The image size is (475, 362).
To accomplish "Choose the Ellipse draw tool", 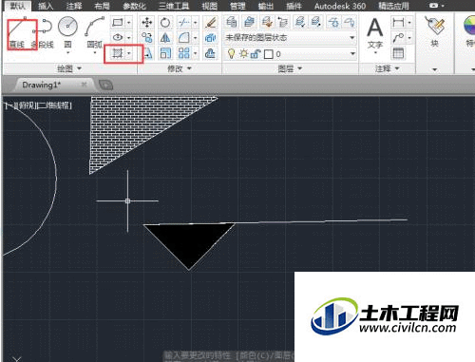I will [118, 38].
